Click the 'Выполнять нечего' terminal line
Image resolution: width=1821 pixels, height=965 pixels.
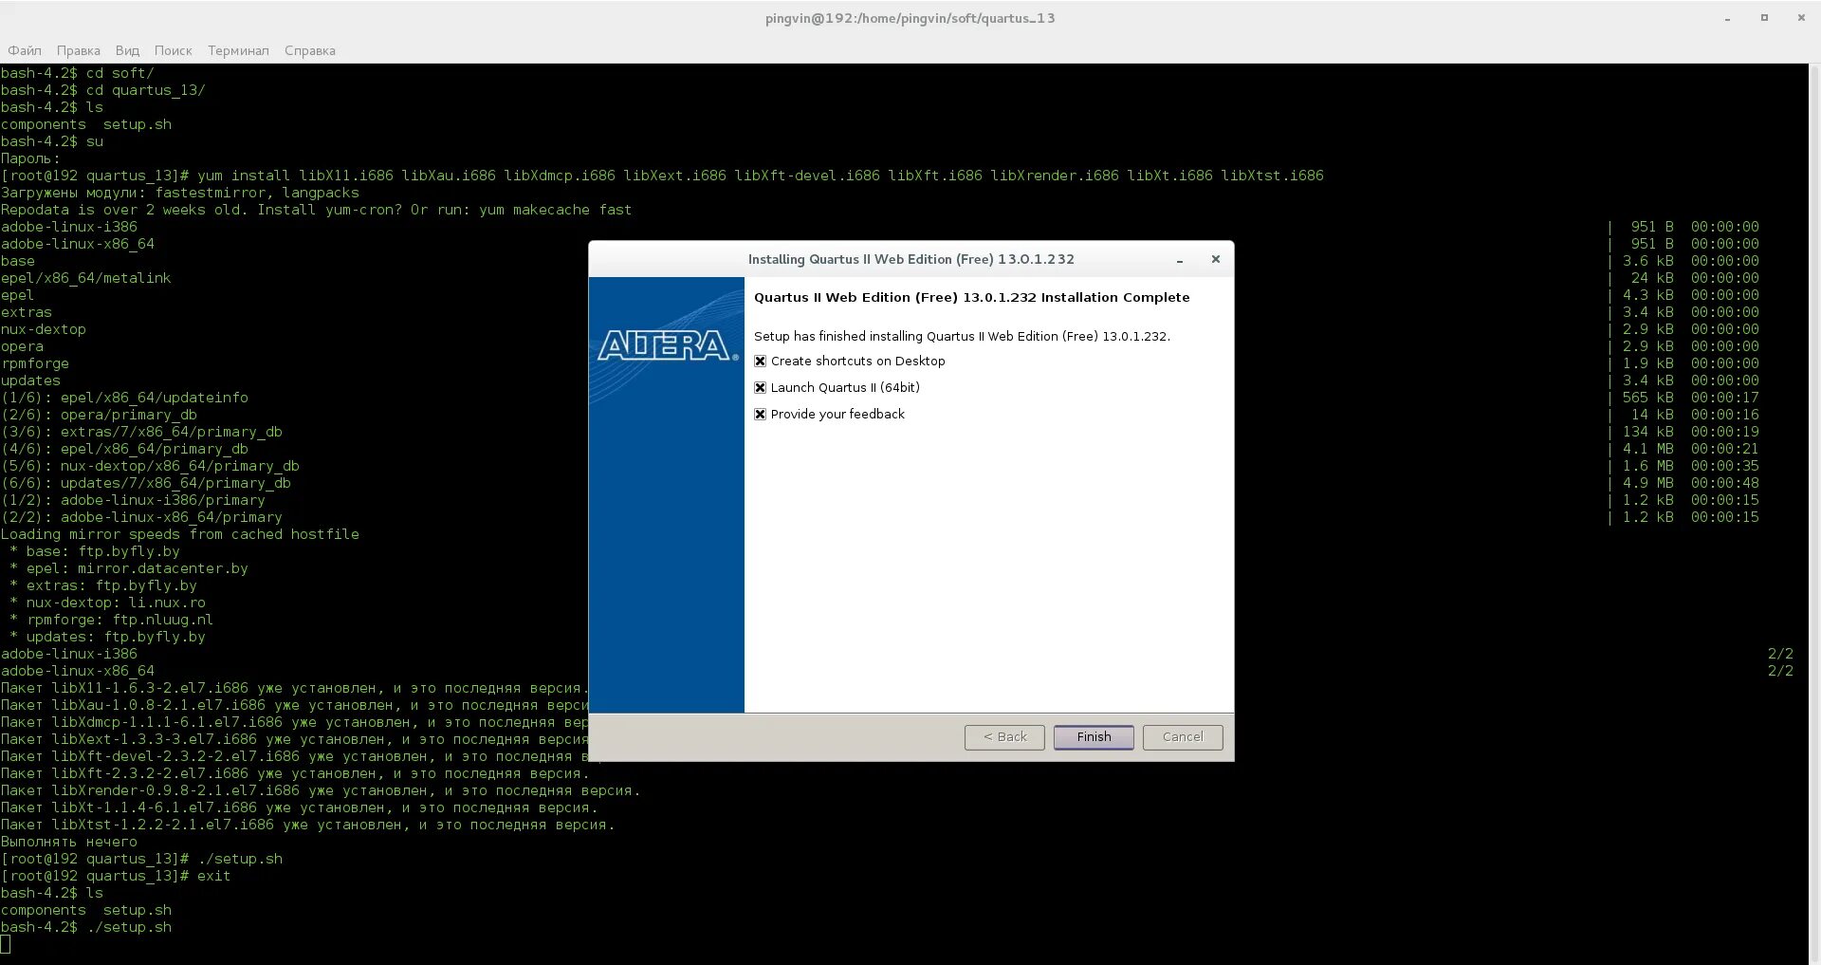click(68, 842)
